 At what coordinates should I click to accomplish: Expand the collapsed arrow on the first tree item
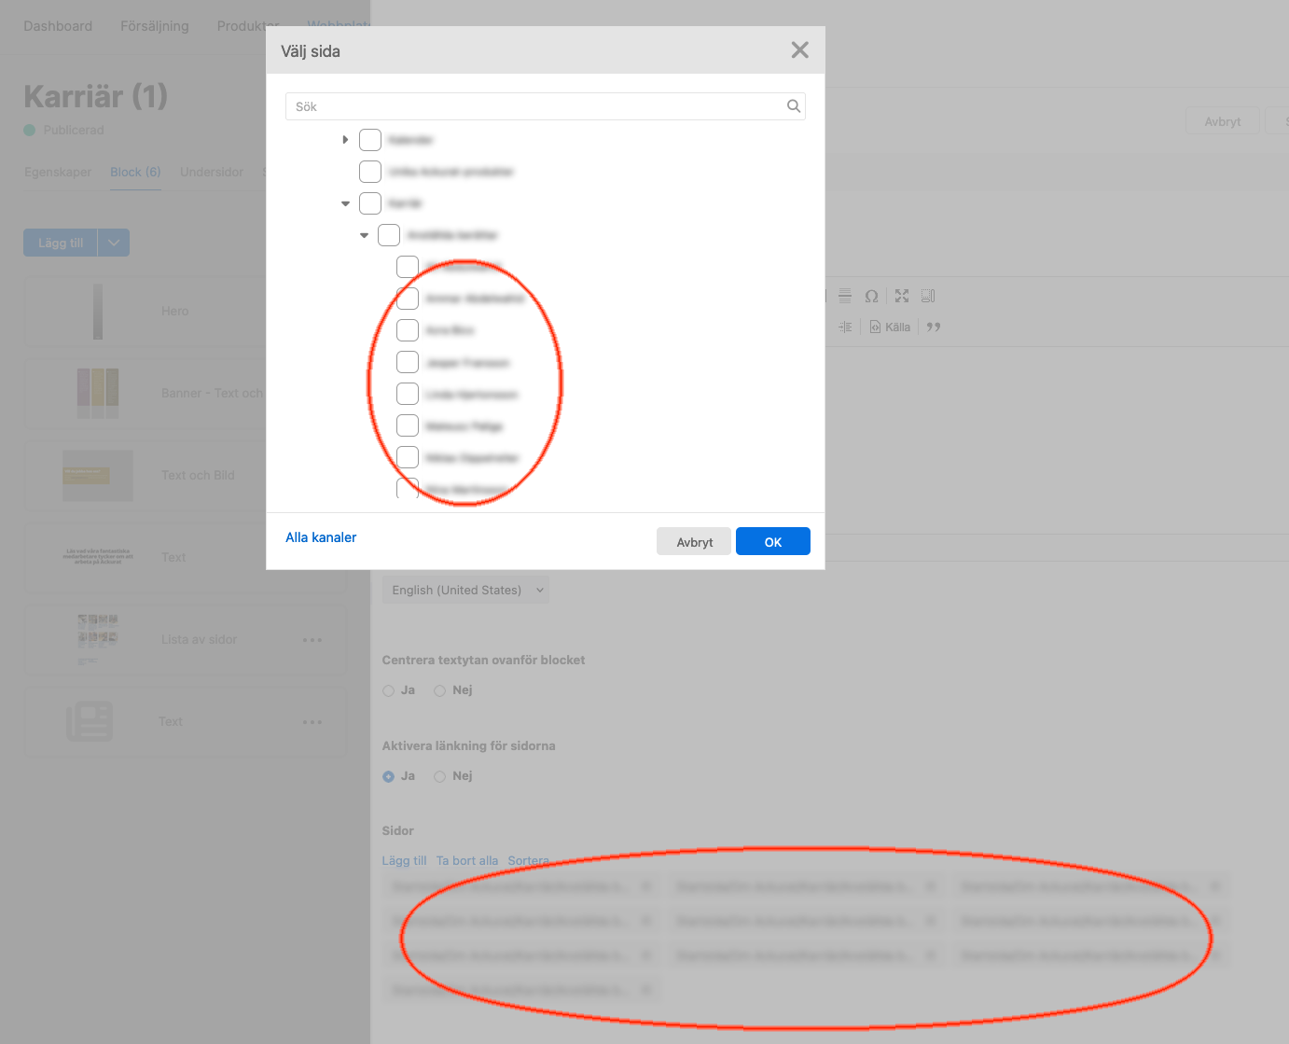(x=345, y=140)
